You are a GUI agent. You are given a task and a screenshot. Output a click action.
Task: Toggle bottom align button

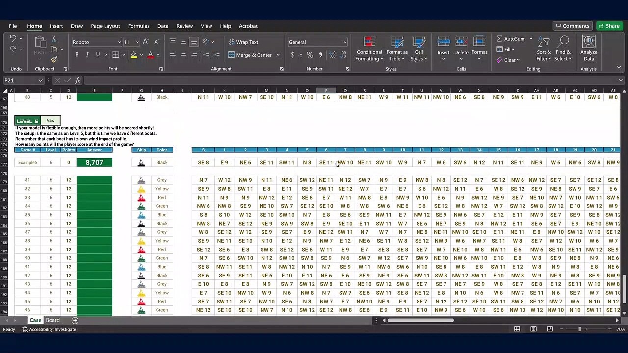pyautogui.click(x=194, y=42)
